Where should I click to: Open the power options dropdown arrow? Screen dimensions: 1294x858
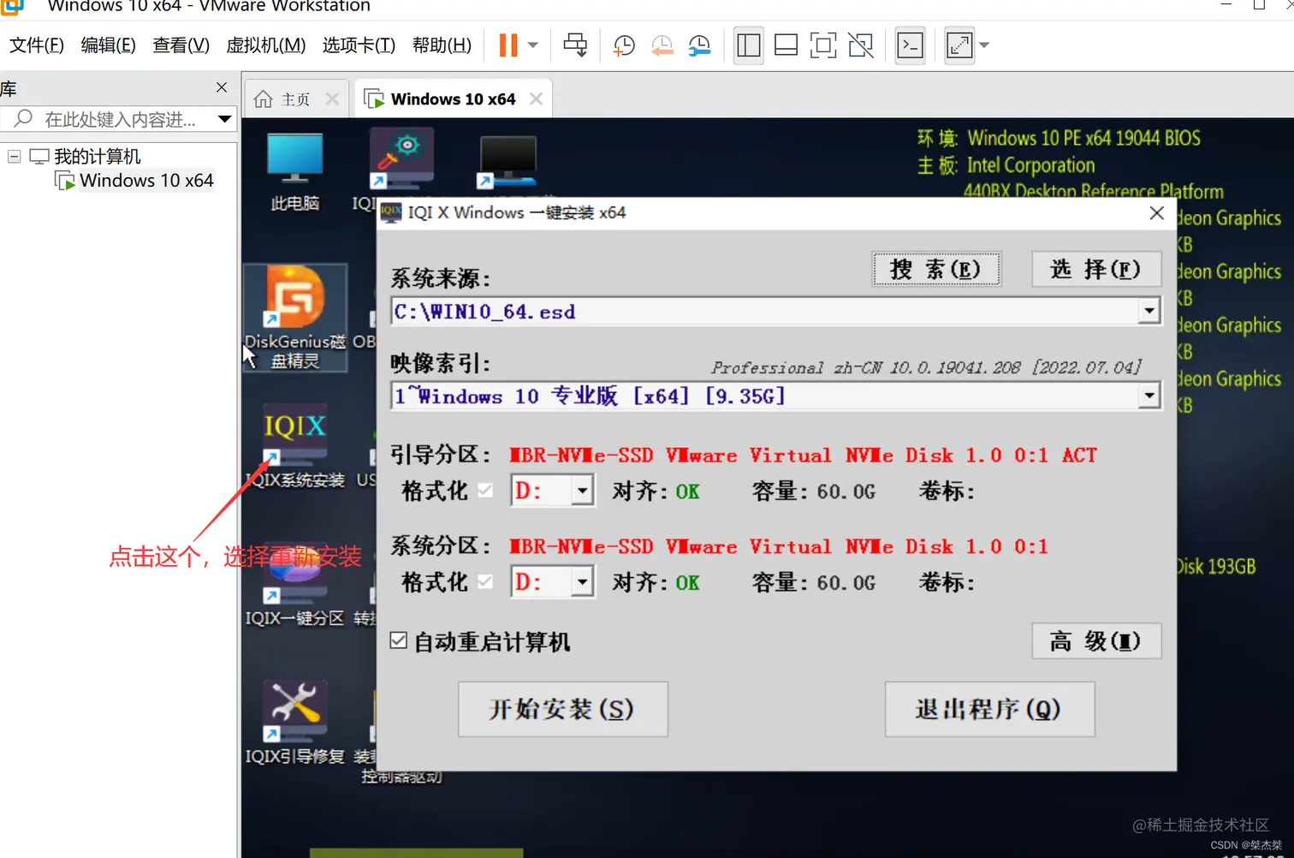click(x=532, y=45)
